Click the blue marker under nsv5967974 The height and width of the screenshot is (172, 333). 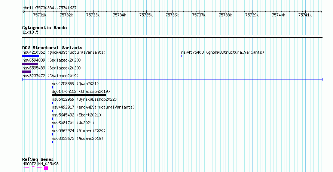coord(52,135)
